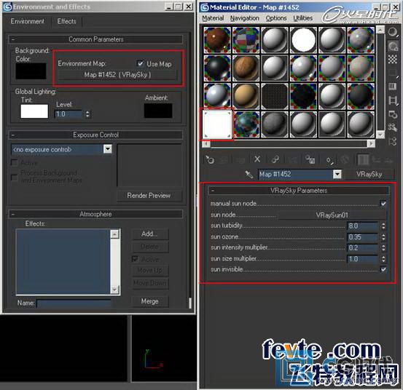The image size is (403, 390).
Task: Open the exposure control dropdown
Action: tap(108, 149)
